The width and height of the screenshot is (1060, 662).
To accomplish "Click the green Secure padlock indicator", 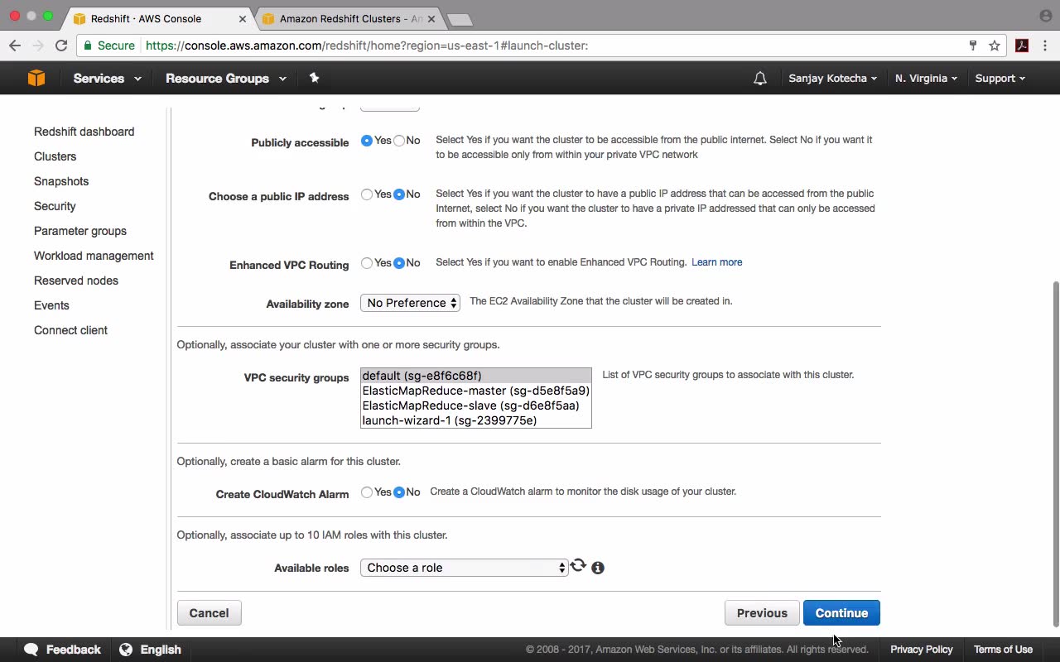I will [x=108, y=46].
